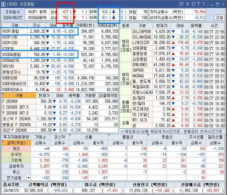Open help with the question mark icon

[204, 4]
